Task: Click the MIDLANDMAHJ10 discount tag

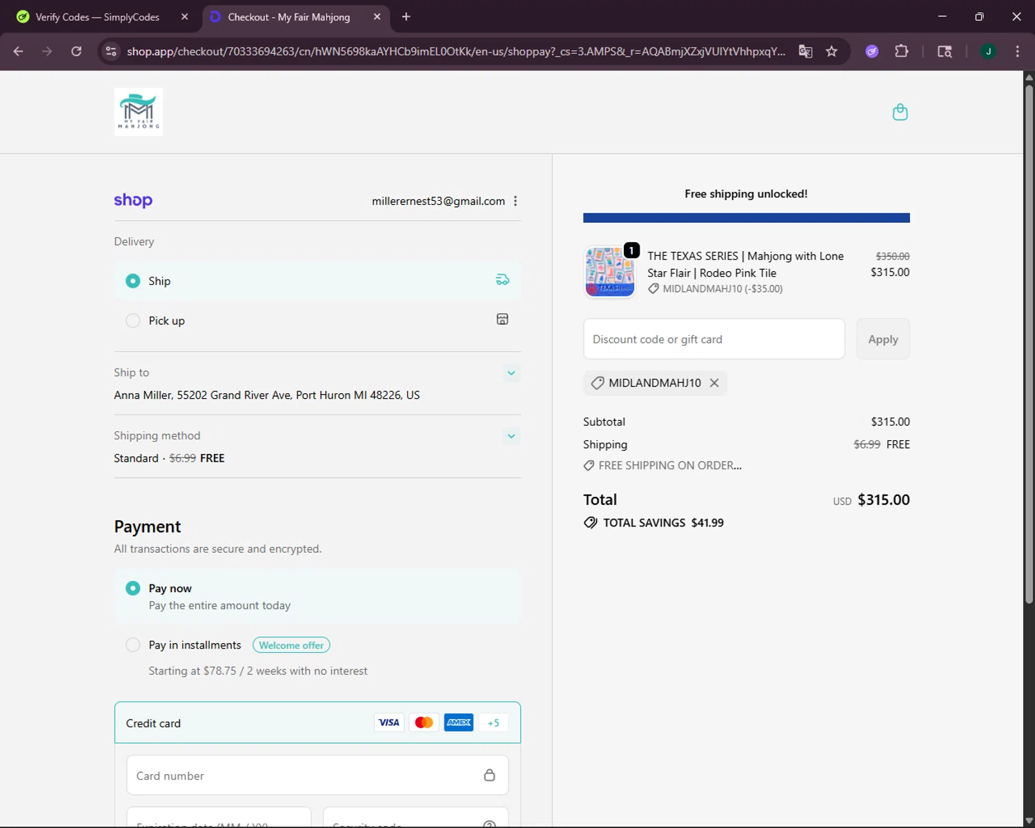Action: pos(655,383)
